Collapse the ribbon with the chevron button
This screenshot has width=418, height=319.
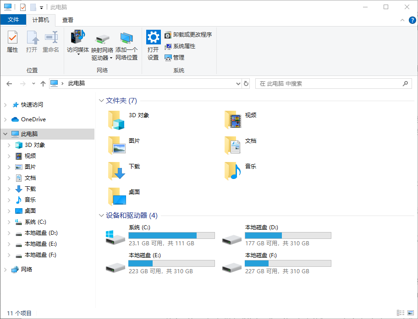pyautogui.click(x=402, y=20)
